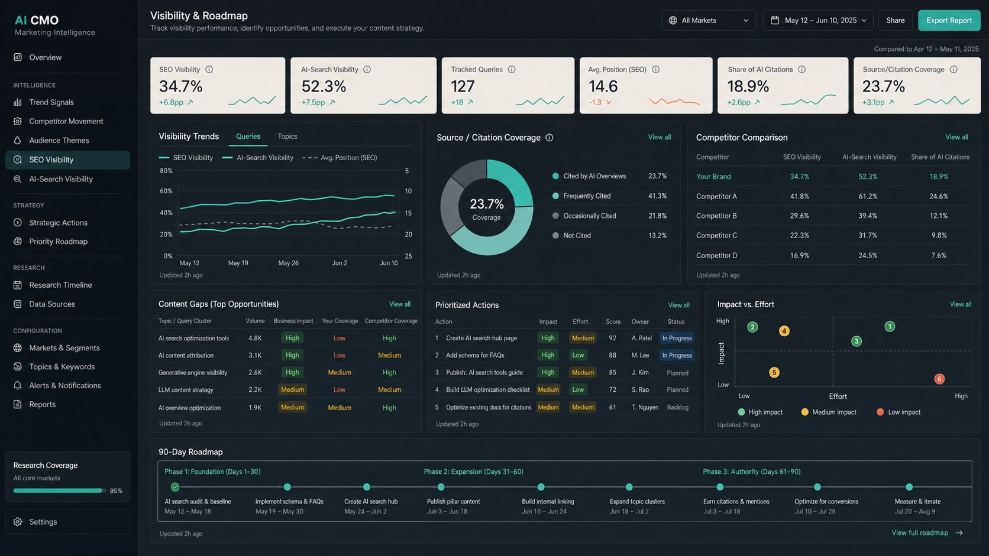The image size is (989, 556).
Task: Click the Research Coverage progress bar
Action: pyautogui.click(x=60, y=490)
